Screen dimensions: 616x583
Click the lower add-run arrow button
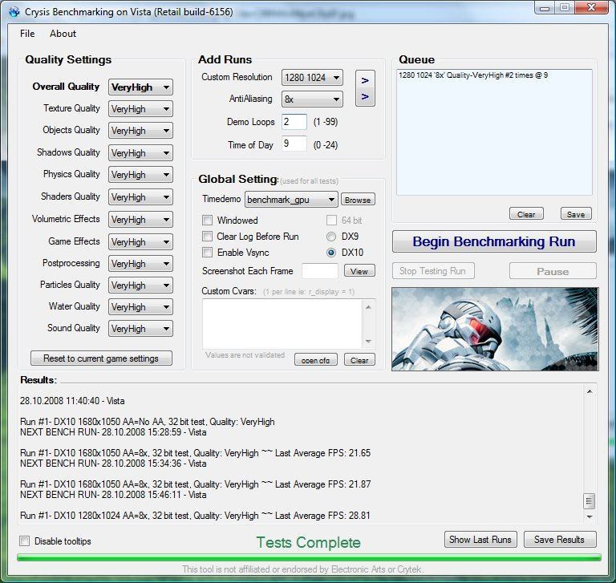point(365,97)
